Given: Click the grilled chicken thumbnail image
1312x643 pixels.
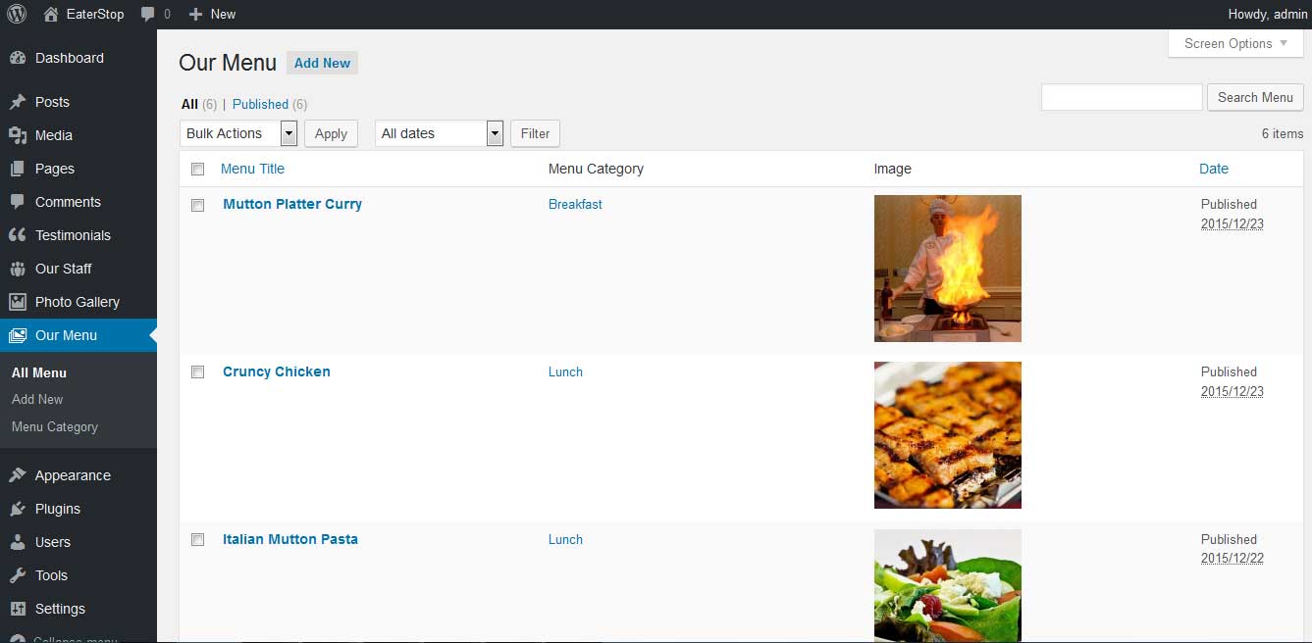Looking at the screenshot, I should pos(948,435).
